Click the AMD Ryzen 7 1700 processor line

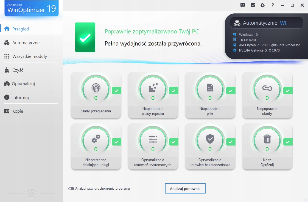point(269,45)
